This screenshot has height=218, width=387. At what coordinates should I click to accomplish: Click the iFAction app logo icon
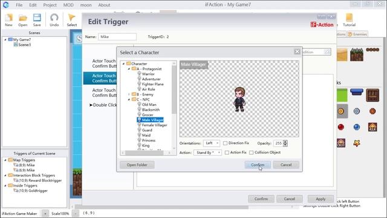[x=6, y=5]
